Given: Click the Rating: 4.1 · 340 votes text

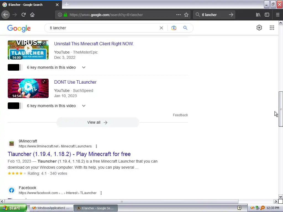Looking at the screenshot, I should pyautogui.click(x=47, y=173).
